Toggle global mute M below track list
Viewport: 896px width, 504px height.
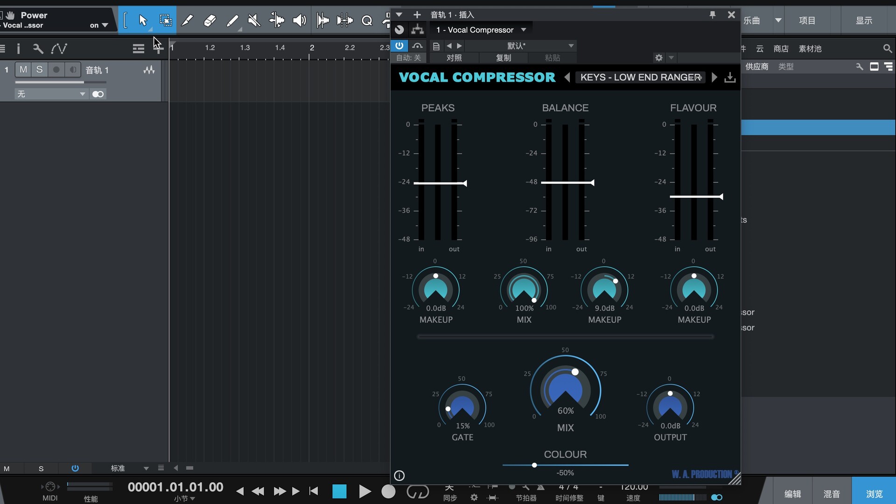[x=7, y=469]
